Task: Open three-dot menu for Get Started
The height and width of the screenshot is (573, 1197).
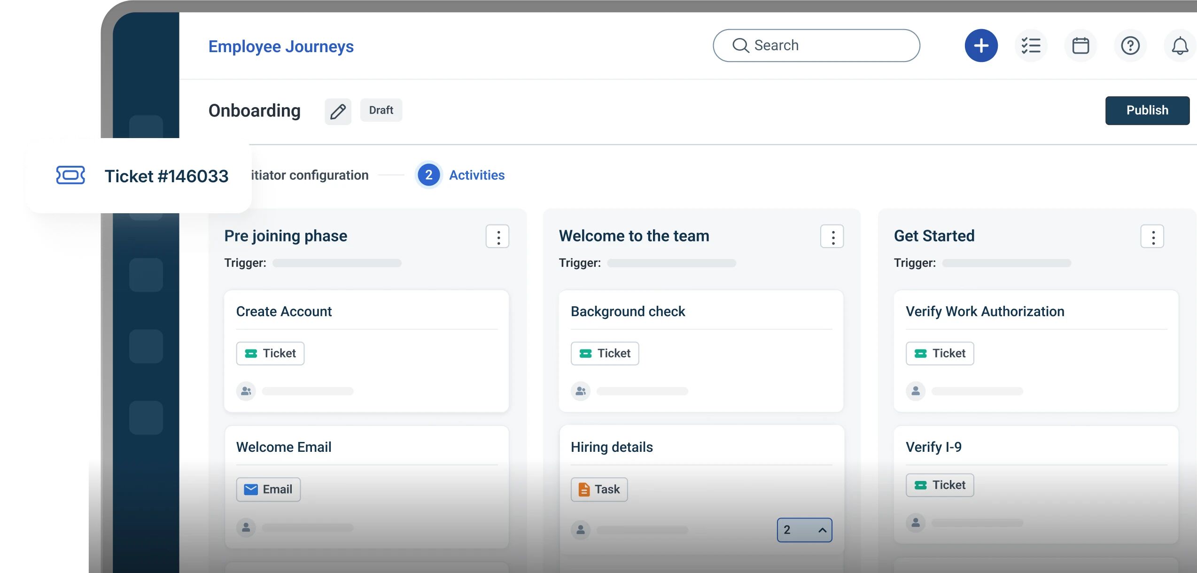Action: (x=1152, y=236)
